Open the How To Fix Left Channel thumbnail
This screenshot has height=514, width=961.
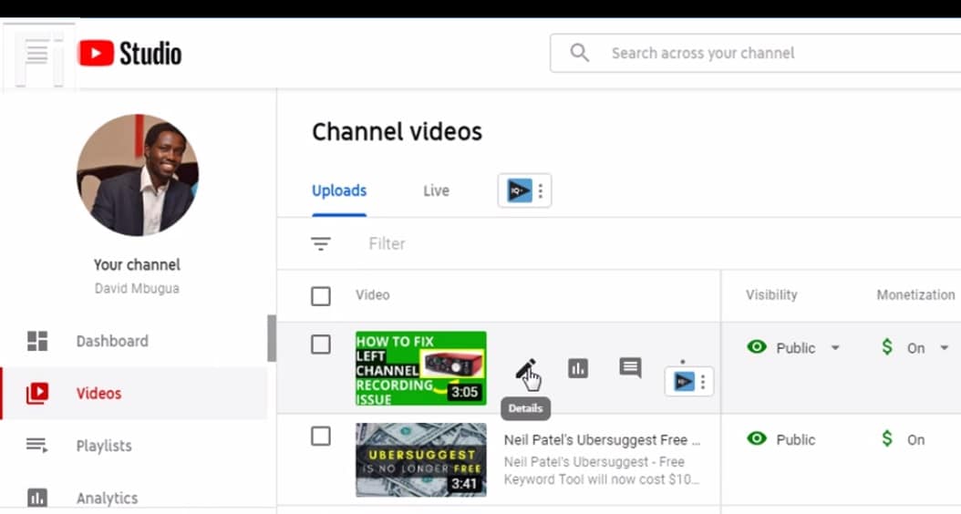coord(421,368)
